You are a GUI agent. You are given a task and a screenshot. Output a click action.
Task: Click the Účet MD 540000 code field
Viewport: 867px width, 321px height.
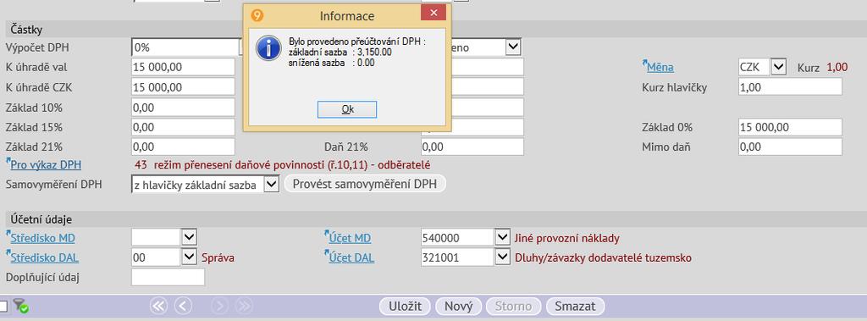pos(457,238)
